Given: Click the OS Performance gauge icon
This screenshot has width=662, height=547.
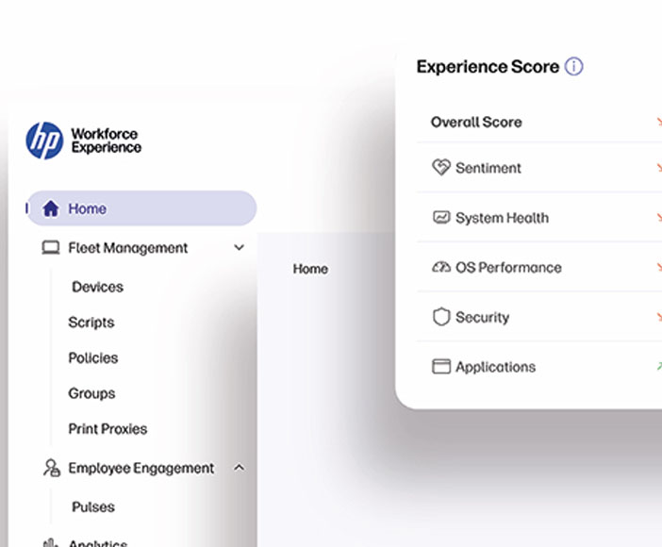Looking at the screenshot, I should point(440,268).
